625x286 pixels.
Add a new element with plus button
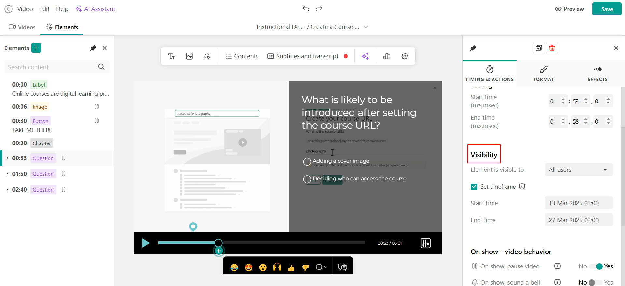(x=36, y=48)
